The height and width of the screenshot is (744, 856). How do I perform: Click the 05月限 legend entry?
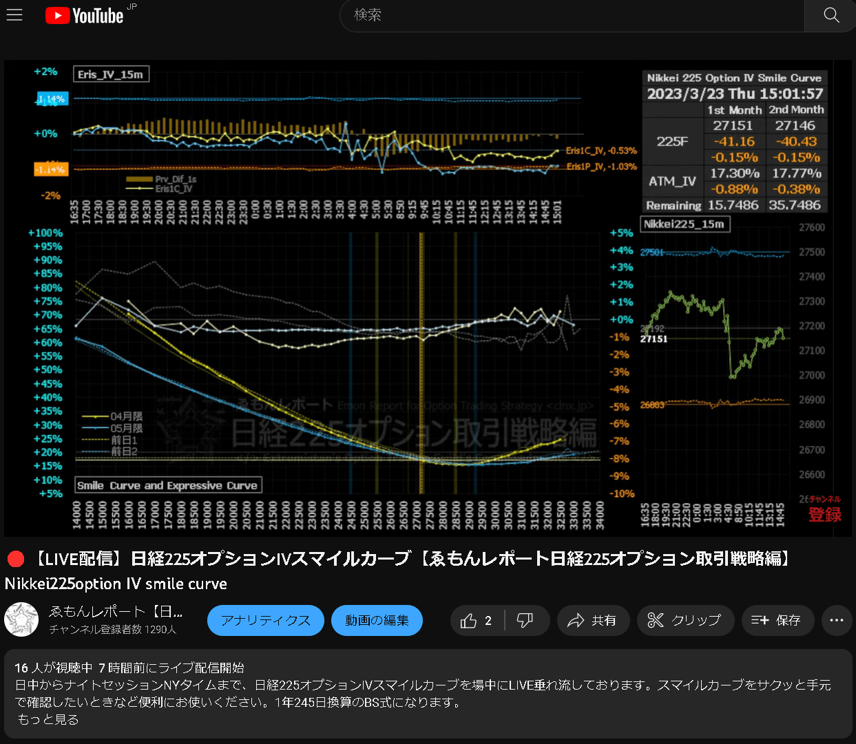coord(113,428)
